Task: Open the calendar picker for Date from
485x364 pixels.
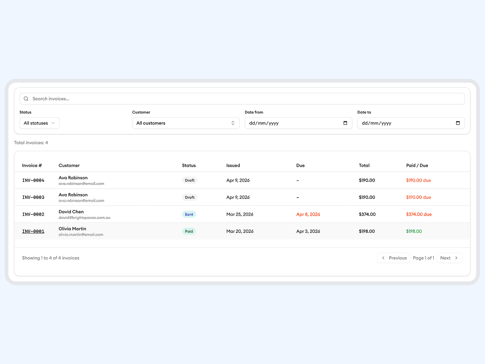Action: 345,123
